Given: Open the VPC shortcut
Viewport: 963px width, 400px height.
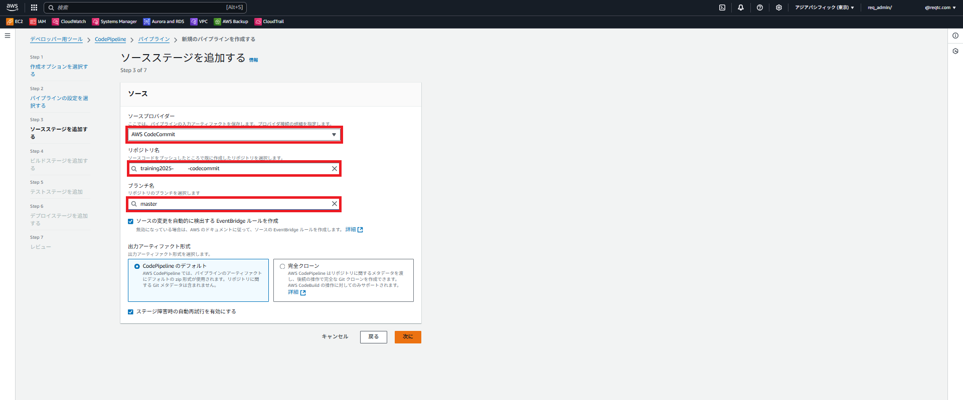Looking at the screenshot, I should (x=199, y=22).
